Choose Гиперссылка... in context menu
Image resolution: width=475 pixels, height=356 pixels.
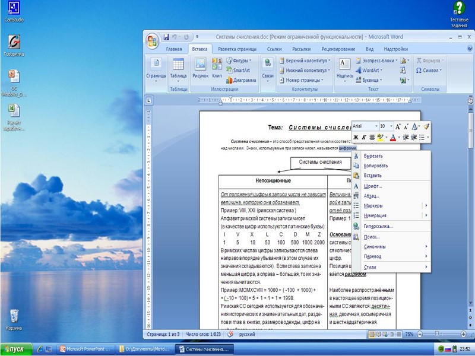tap(391, 226)
